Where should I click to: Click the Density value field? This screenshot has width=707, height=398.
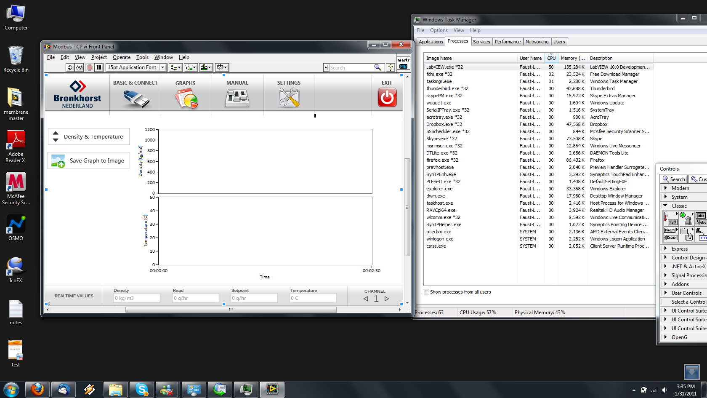click(136, 298)
